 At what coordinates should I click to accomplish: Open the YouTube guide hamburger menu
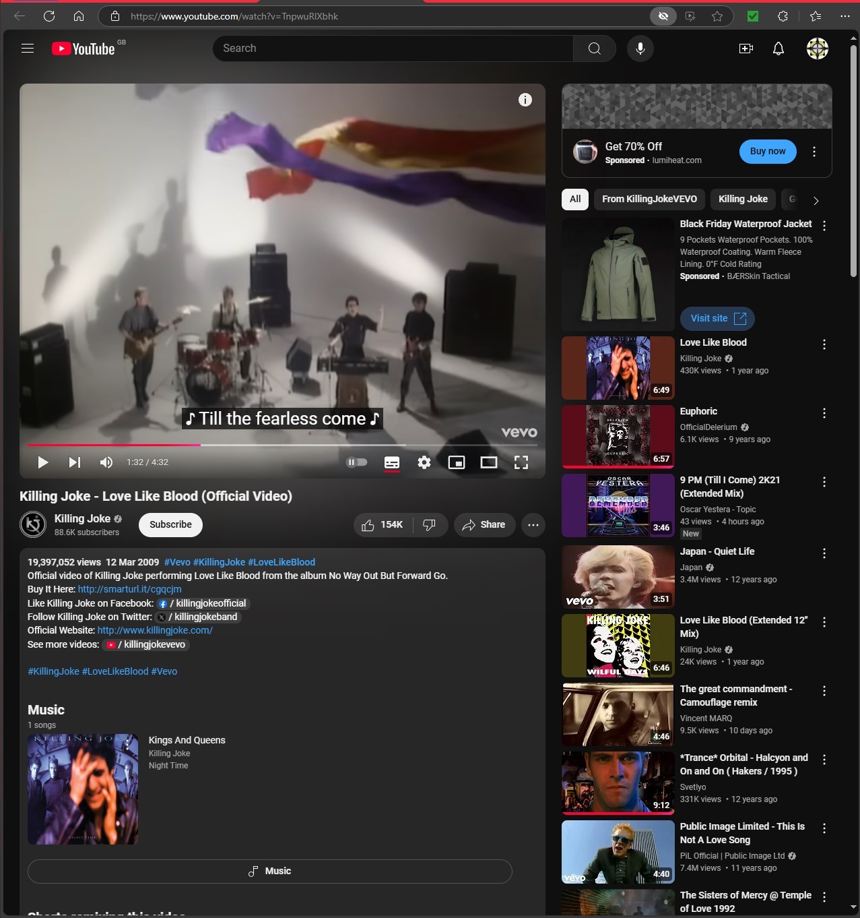pyautogui.click(x=28, y=49)
